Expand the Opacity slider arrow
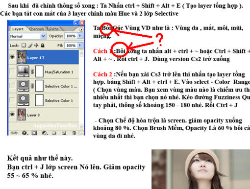Viewport: 250px width, 189px height. (x=80, y=36)
